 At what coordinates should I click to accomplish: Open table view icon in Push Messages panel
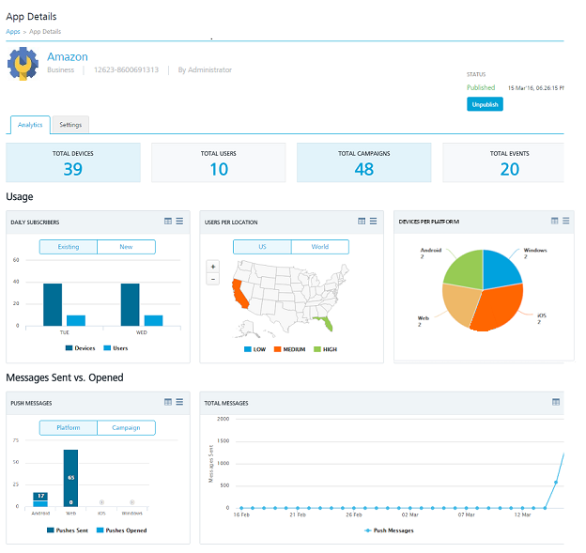[x=168, y=402]
